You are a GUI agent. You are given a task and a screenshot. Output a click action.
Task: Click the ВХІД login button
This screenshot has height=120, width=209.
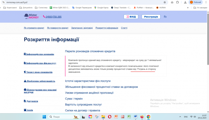tap(131, 17)
